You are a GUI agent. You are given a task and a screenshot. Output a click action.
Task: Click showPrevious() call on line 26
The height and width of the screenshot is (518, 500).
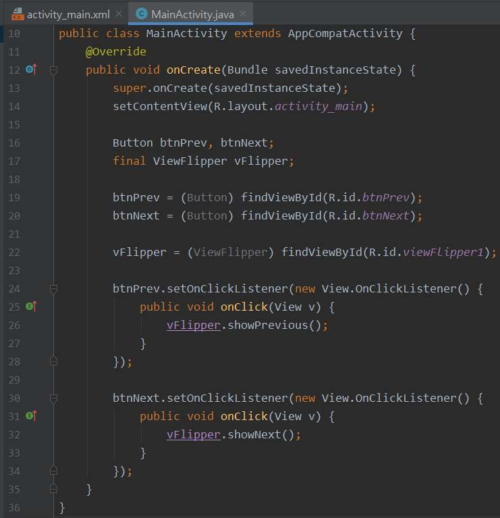[274, 326]
